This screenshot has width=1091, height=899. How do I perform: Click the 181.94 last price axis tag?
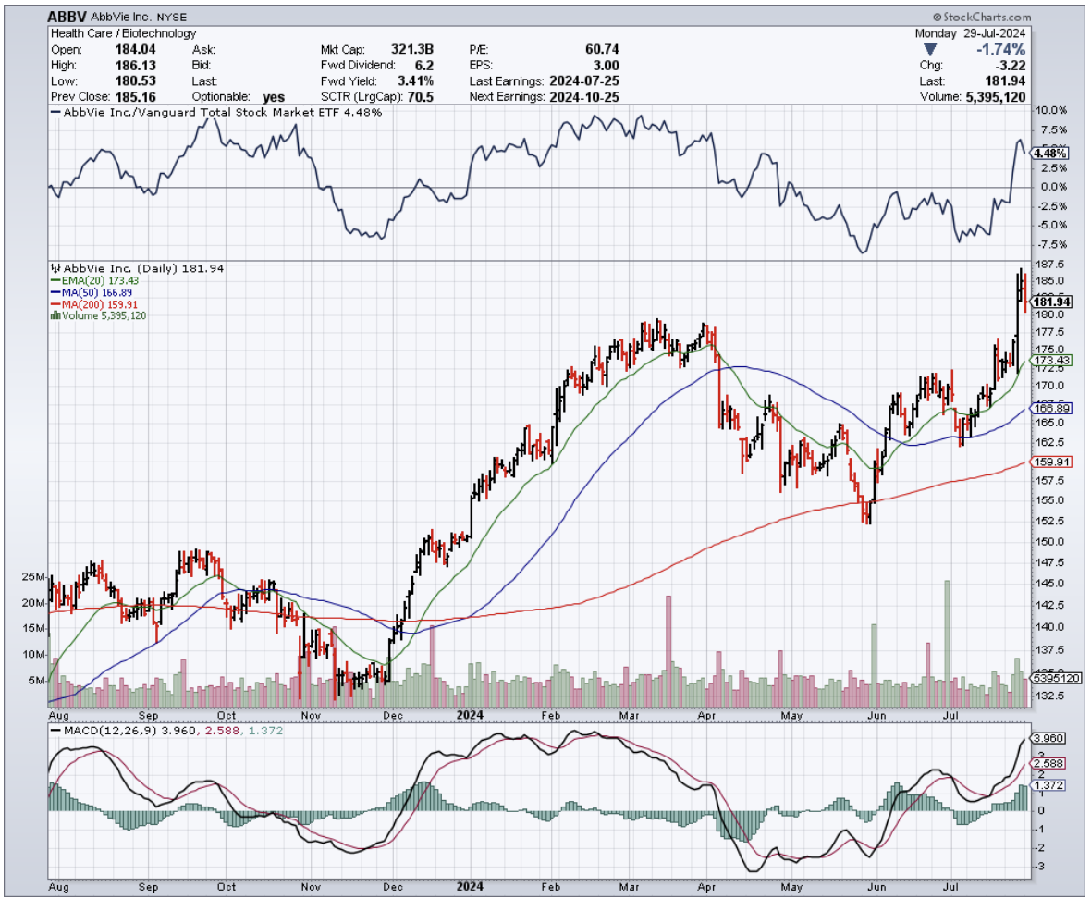coord(1053,302)
